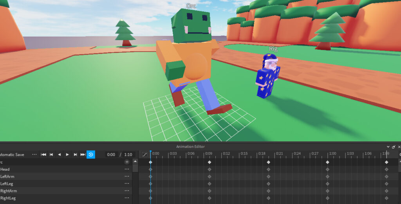401x204 pixels.
Task: Open the LeftArm track options menu
Action: (127, 176)
